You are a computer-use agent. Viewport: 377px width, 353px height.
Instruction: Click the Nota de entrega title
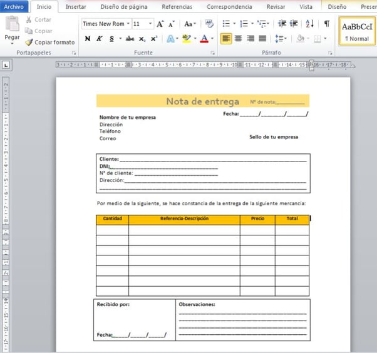pos(203,101)
